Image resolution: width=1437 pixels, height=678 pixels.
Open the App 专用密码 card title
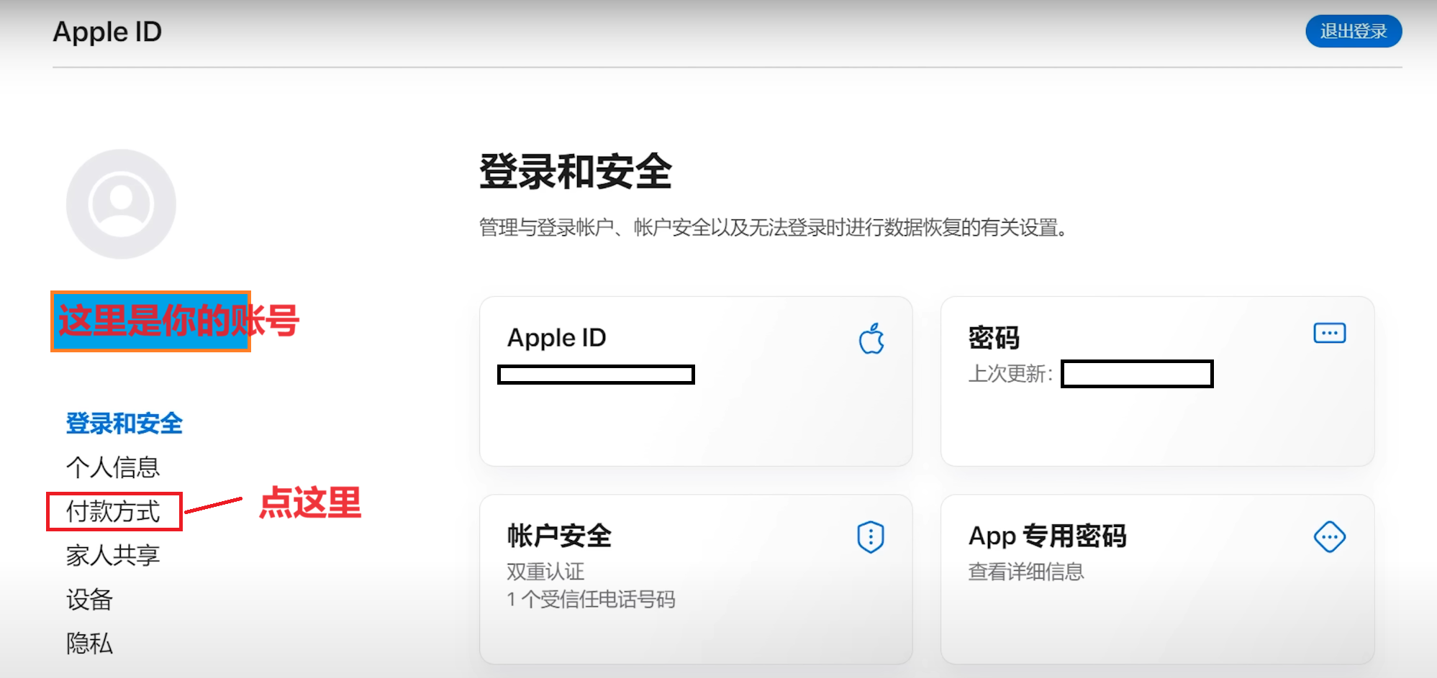(x=1047, y=536)
